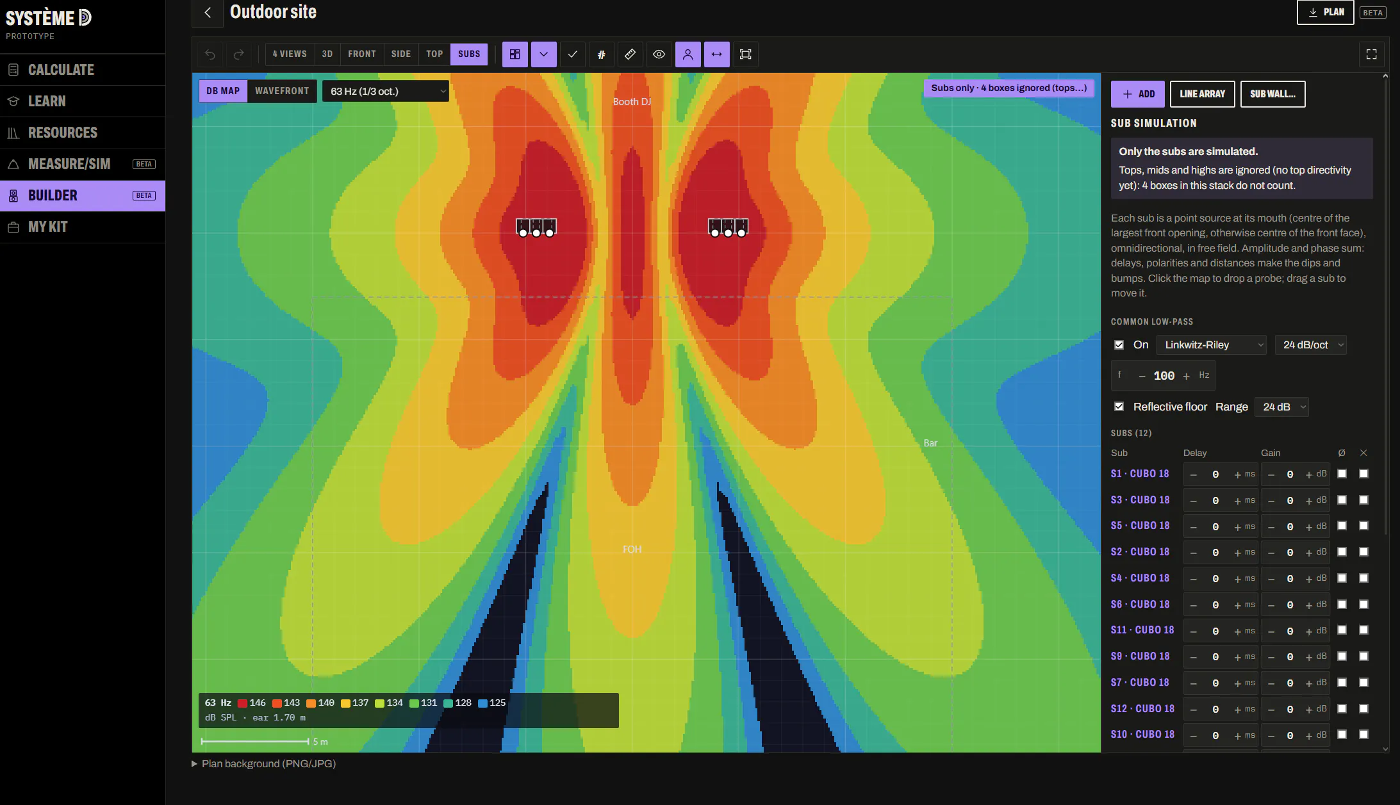Toggle the person audience icon
Viewport: 1400px width, 805px height.
pos(688,54)
